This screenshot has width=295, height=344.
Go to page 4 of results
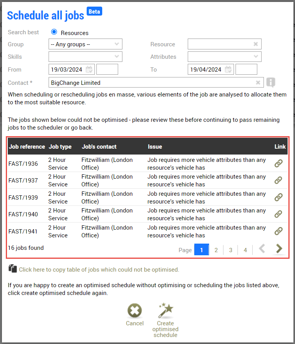(x=245, y=250)
